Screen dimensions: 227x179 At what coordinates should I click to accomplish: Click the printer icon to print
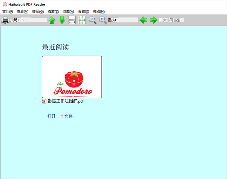[5, 20]
